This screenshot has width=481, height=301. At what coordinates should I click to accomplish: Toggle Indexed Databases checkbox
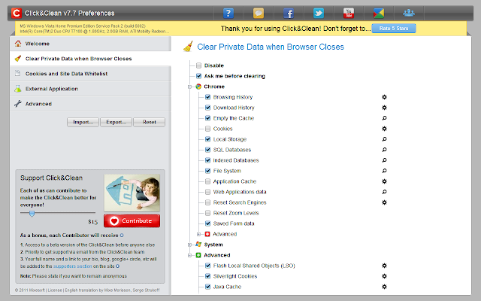tap(207, 160)
